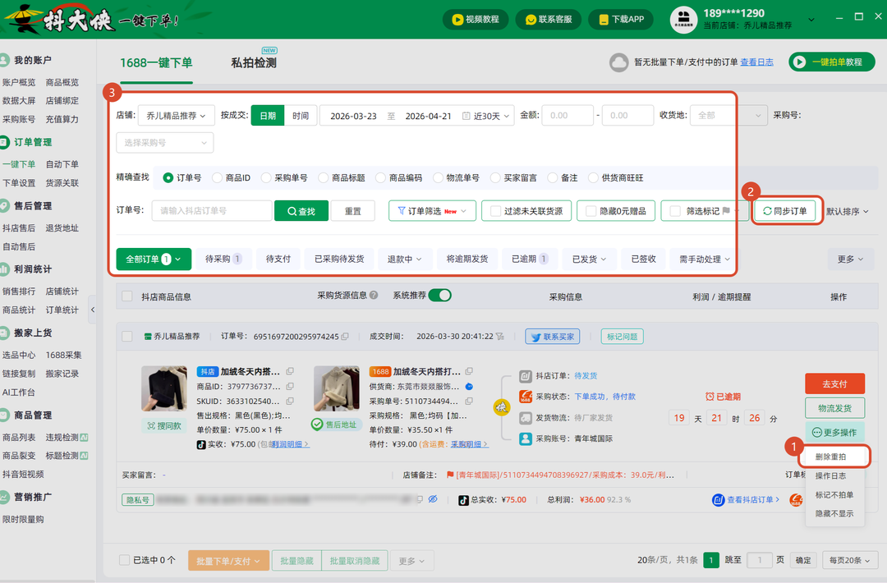Select 标记不拍单 from the more-actions menu

coord(834,495)
